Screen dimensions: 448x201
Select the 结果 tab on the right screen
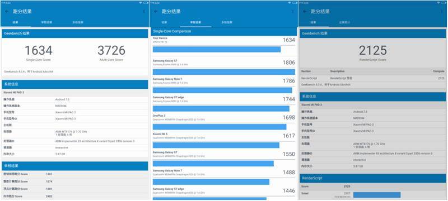click(314, 22)
